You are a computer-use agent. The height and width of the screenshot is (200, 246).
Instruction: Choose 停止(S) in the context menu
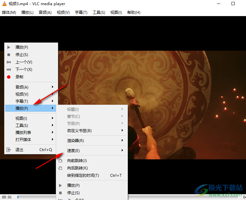click(x=31, y=55)
